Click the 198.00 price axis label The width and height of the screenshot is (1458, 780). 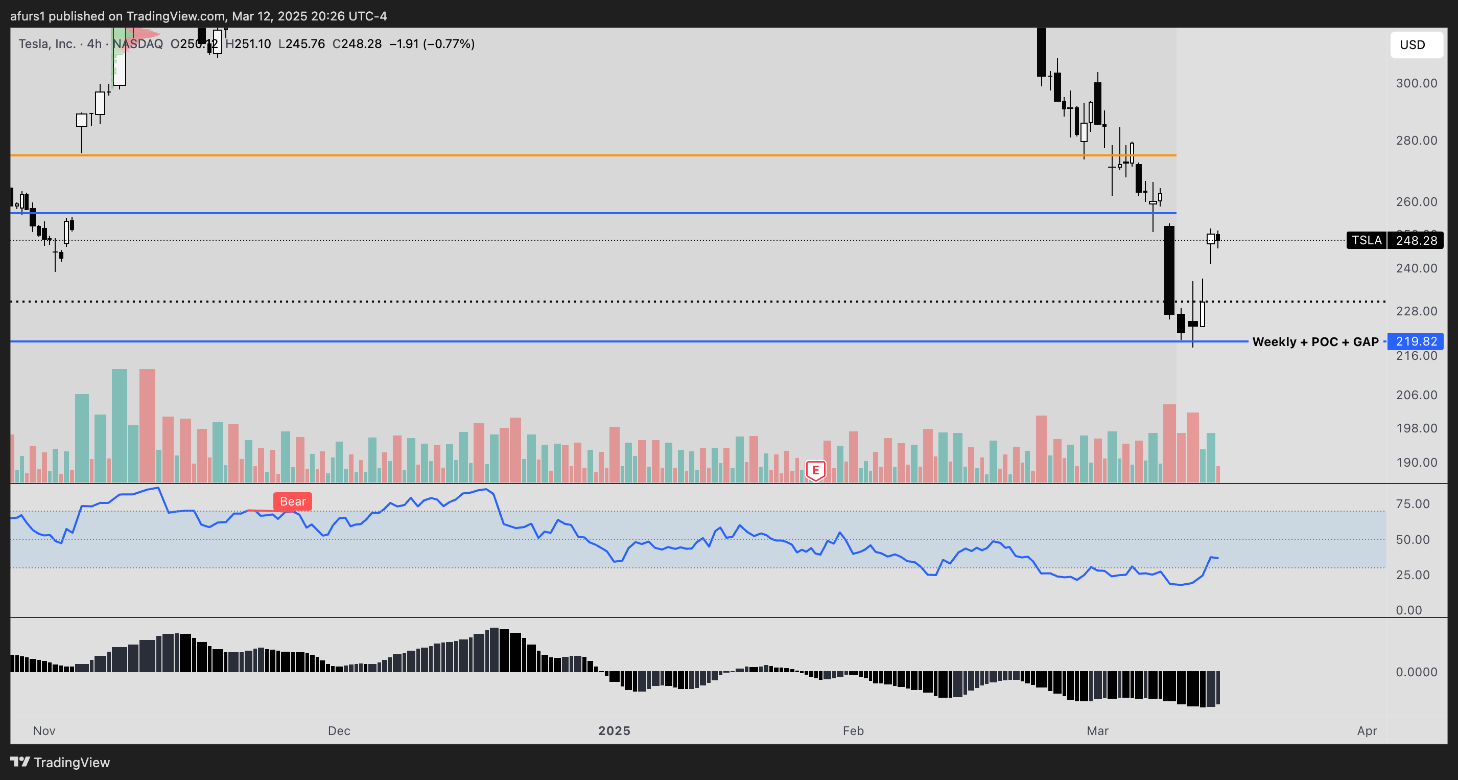(1416, 428)
